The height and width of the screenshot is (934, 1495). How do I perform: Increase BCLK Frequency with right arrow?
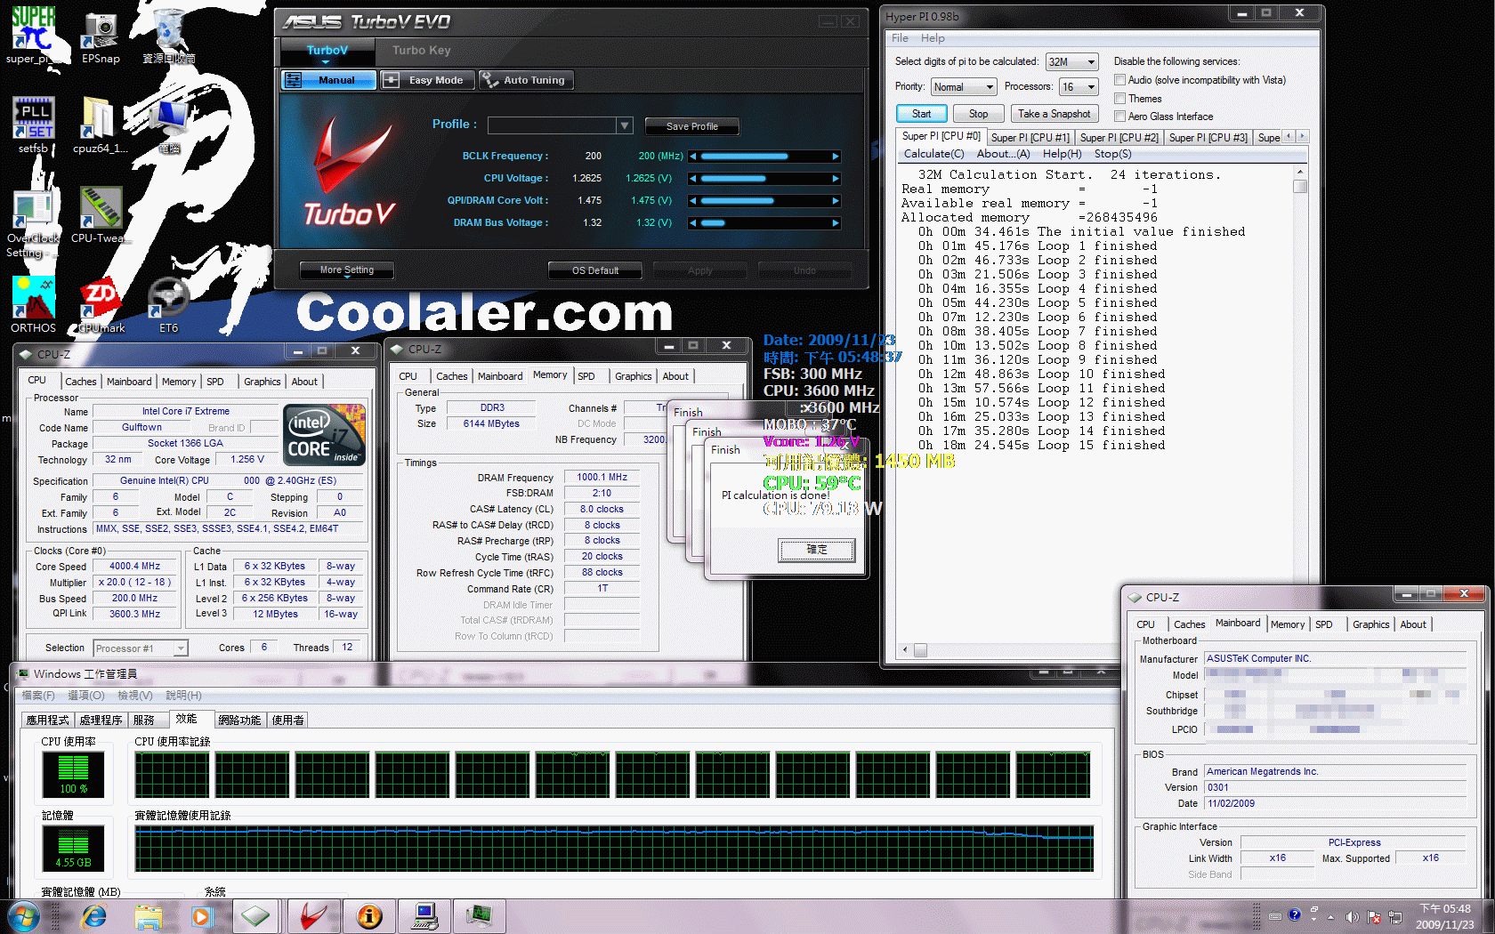pyautogui.click(x=835, y=157)
